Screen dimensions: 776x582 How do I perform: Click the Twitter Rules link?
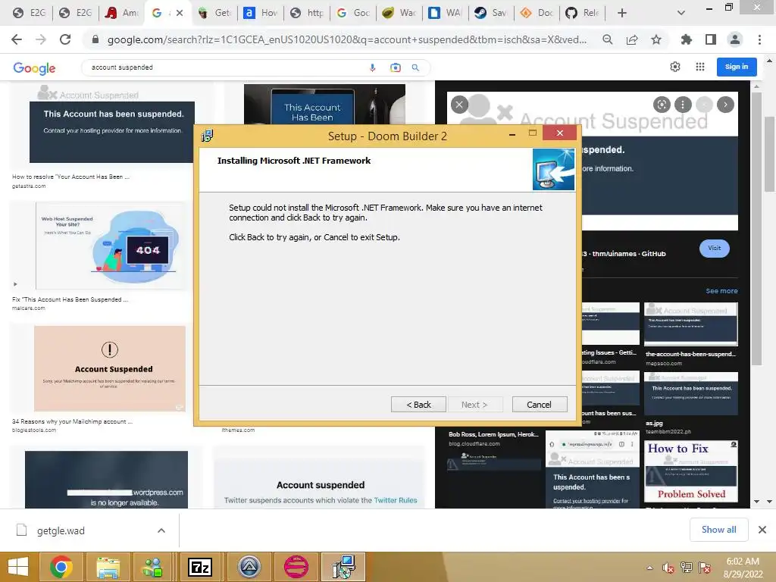[x=396, y=500]
